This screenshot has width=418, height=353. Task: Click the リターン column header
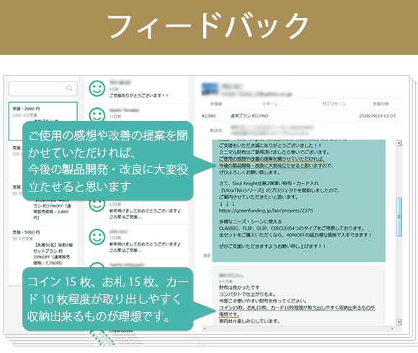point(270,104)
